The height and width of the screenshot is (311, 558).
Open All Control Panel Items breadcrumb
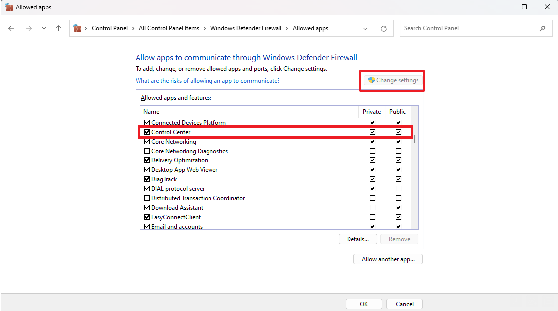[x=169, y=28]
